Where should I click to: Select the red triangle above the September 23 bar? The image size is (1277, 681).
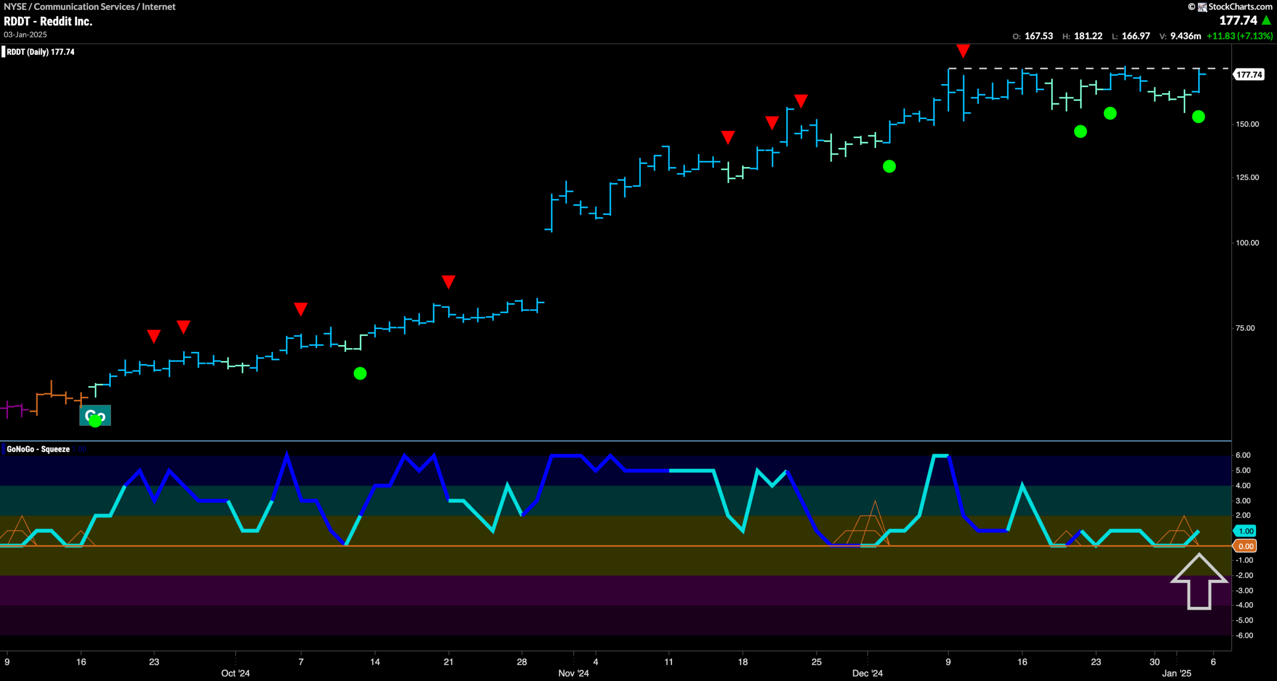(x=154, y=337)
